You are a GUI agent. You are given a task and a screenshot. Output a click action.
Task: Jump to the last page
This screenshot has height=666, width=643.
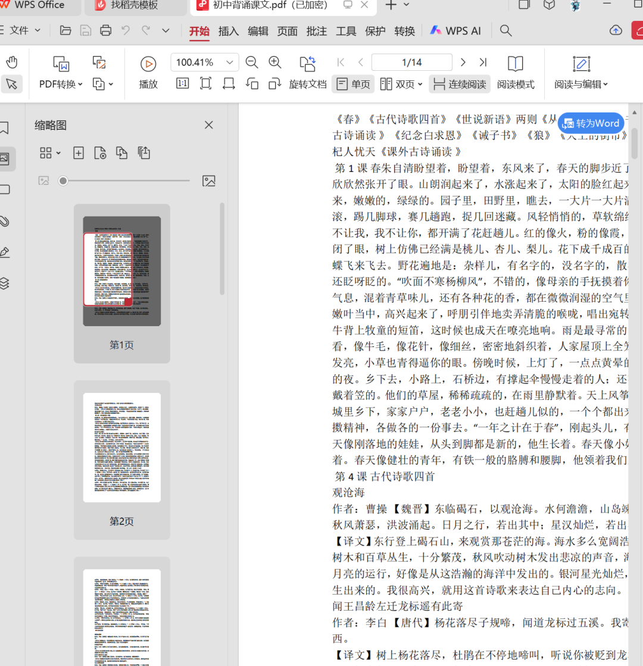tap(483, 62)
